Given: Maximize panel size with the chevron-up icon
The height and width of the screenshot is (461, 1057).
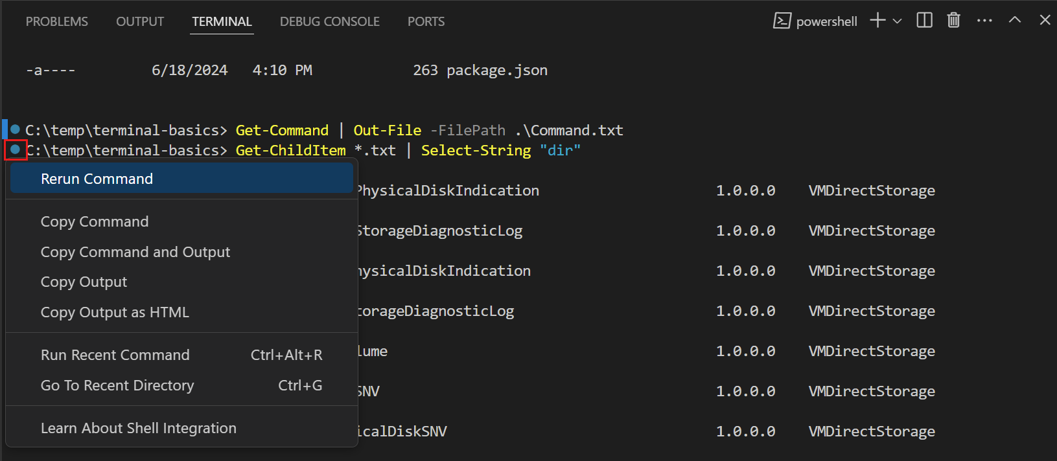Looking at the screenshot, I should (x=1015, y=21).
